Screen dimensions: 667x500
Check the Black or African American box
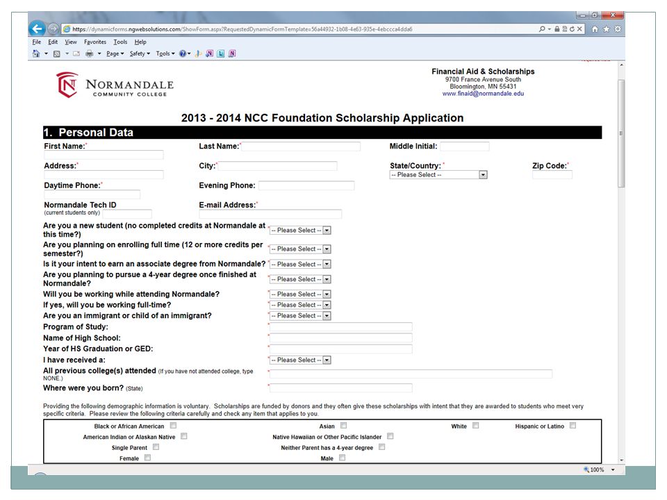(x=173, y=426)
